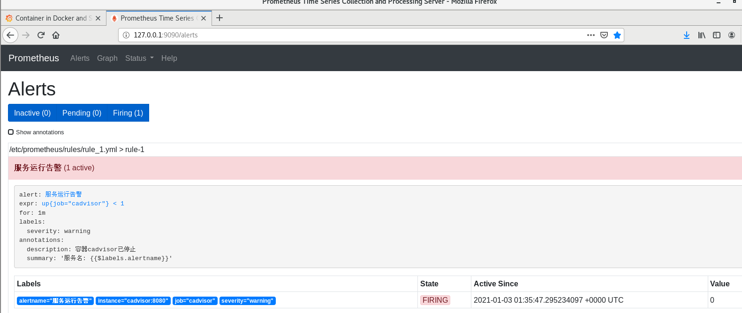Open the expr link up{job="cadvisor"} < 1
Image resolution: width=742 pixels, height=313 pixels.
click(83, 204)
